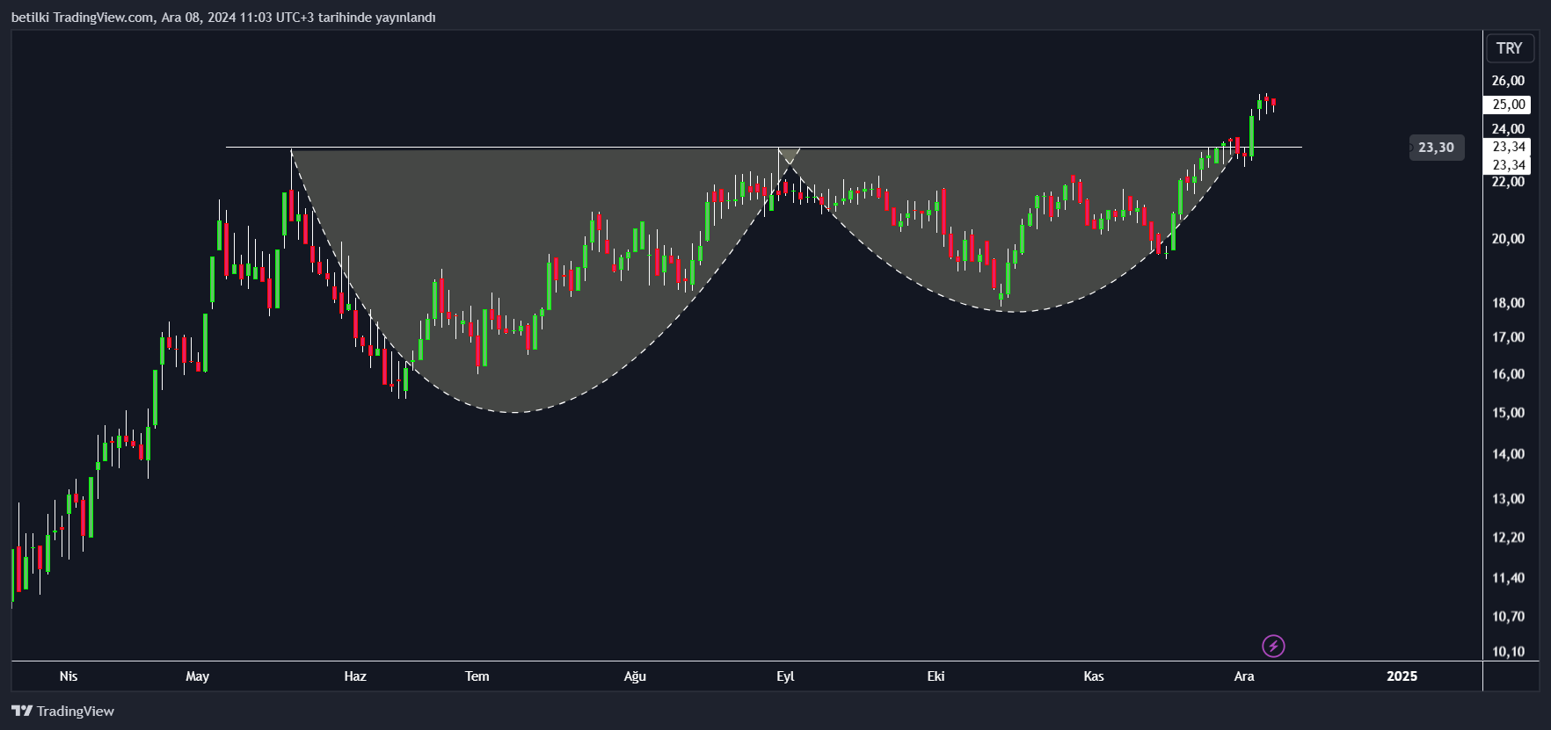This screenshot has width=1551, height=730.
Task: Click the 2025 year label on time axis
Action: click(x=1402, y=676)
